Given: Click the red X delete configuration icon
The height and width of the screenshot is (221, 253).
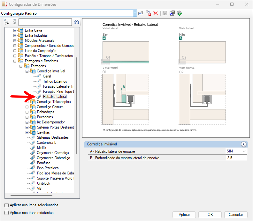Looking at the screenshot, I should (x=156, y=13).
